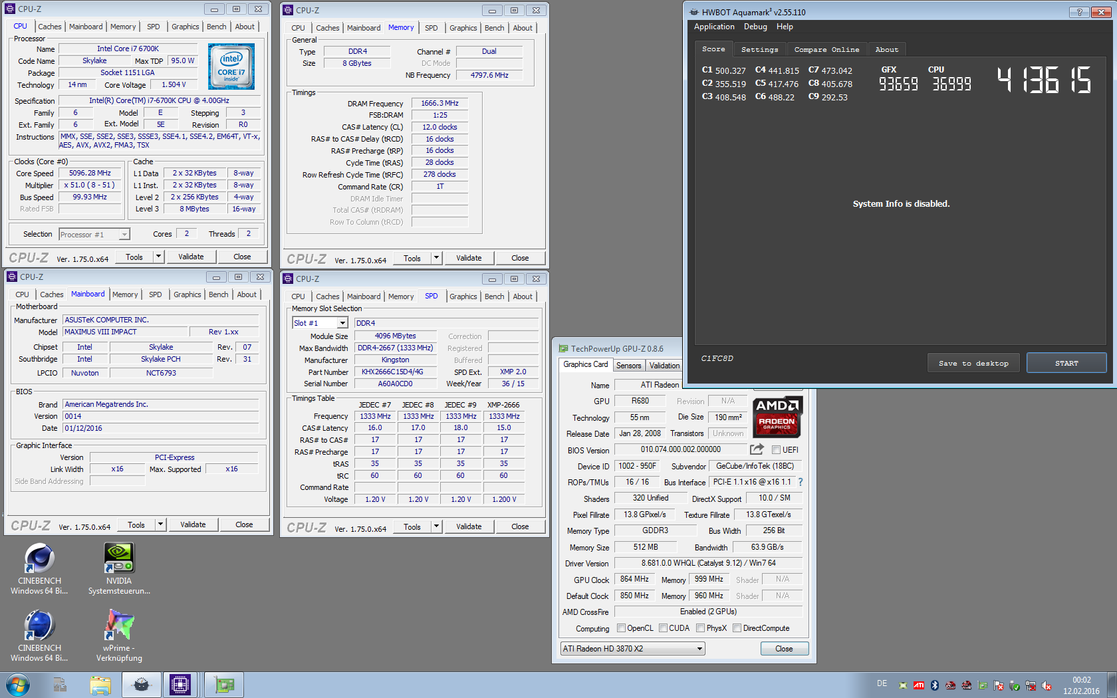The image size is (1117, 698).
Task: Open the first CINEBENCH Windows 64 Bit shortcut
Action: tap(39, 569)
